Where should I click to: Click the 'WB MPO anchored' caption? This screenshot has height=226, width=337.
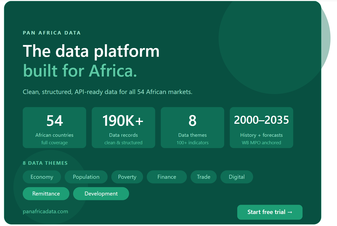click(261, 143)
